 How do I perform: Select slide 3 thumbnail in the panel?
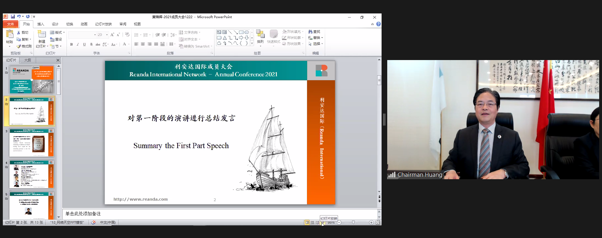(x=31, y=143)
